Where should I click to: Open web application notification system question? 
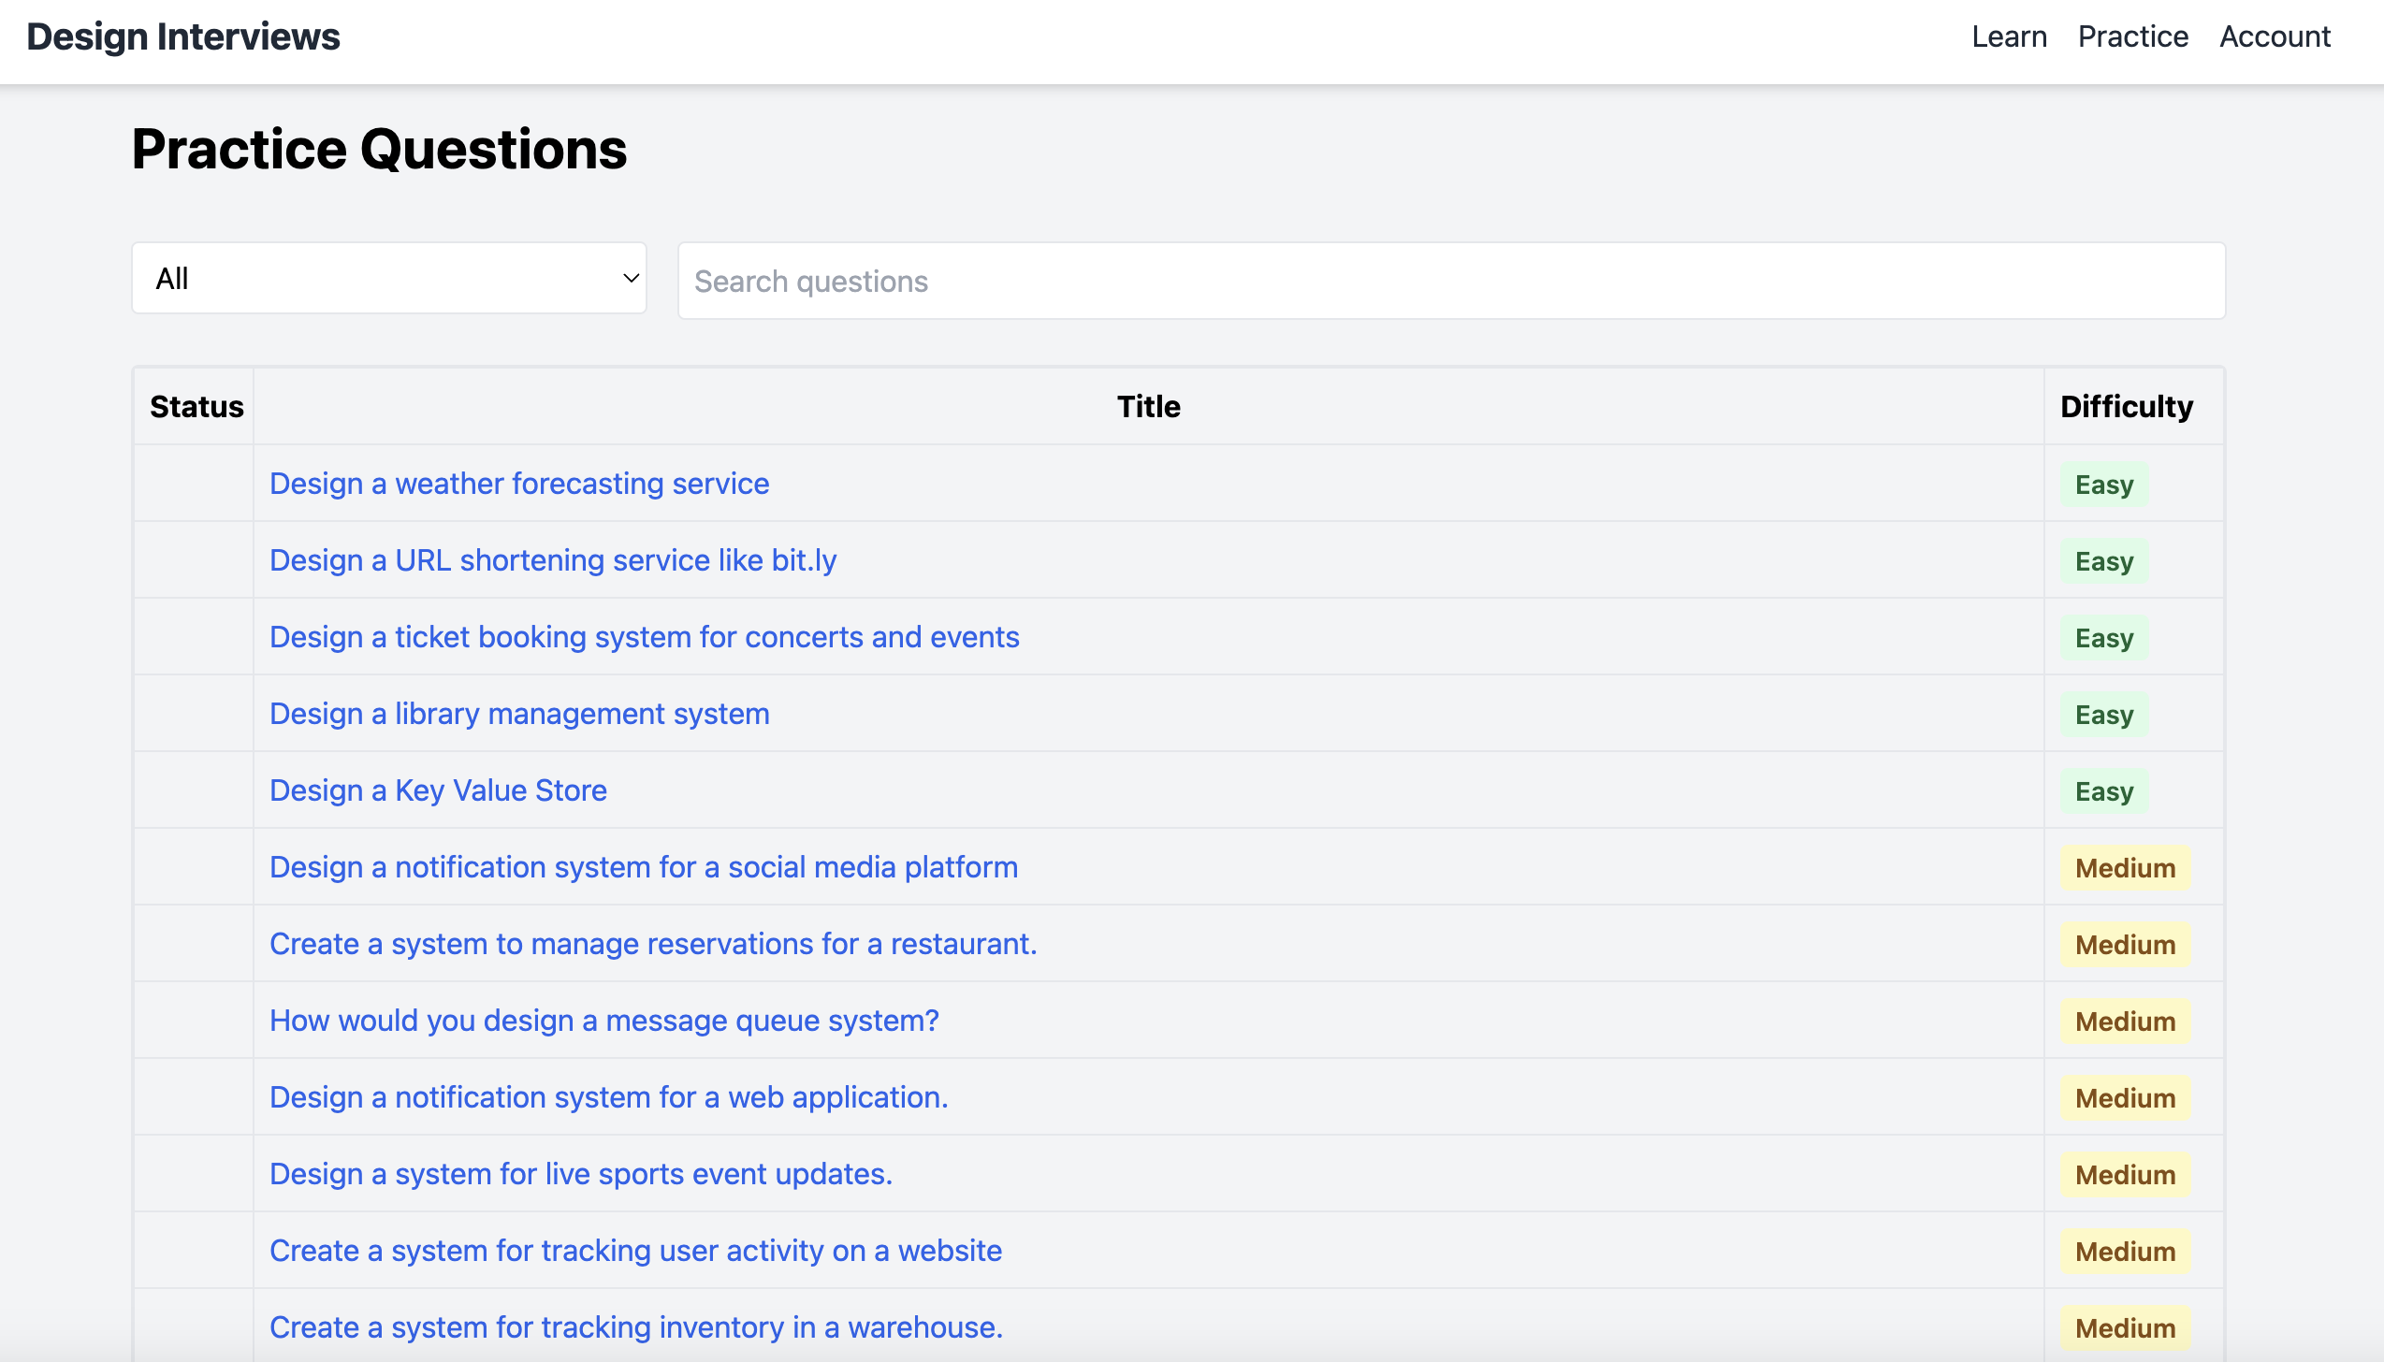tap(608, 1097)
